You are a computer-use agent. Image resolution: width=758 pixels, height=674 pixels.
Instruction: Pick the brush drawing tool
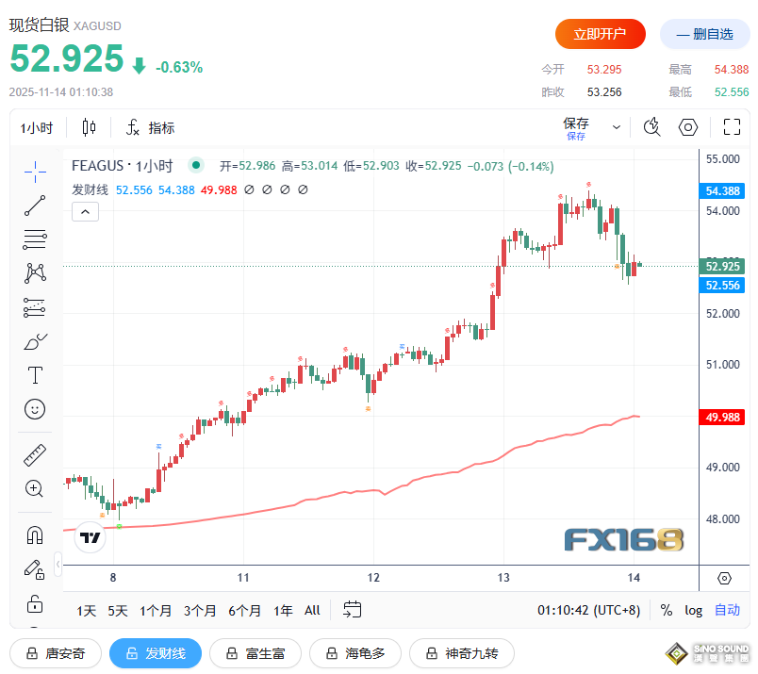pyautogui.click(x=35, y=341)
